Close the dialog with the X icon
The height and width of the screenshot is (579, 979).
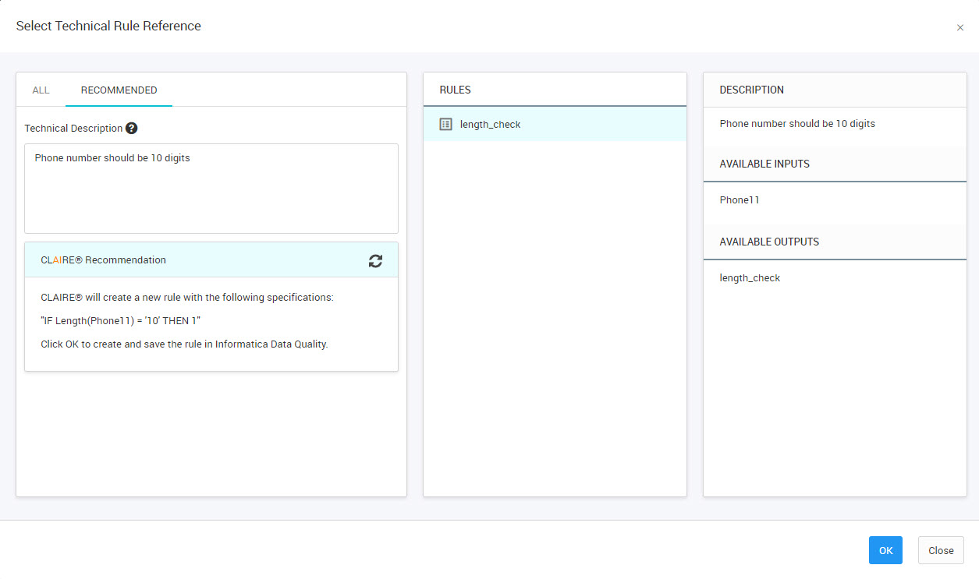click(x=959, y=27)
